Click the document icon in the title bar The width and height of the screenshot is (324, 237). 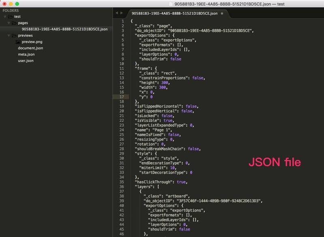171,4
